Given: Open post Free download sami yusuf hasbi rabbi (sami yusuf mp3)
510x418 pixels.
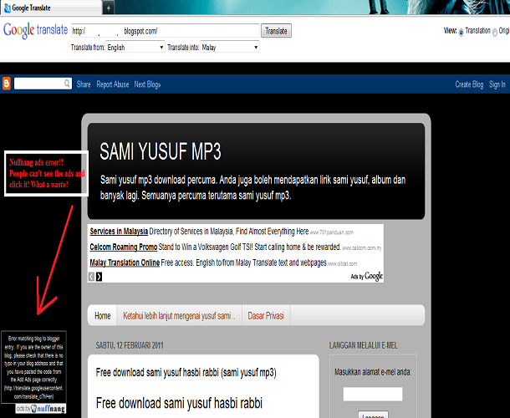Looking at the screenshot, I should (186, 372).
